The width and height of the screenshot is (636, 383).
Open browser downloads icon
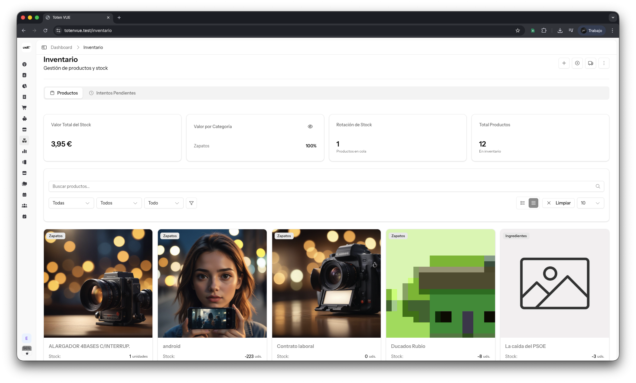pyautogui.click(x=560, y=31)
